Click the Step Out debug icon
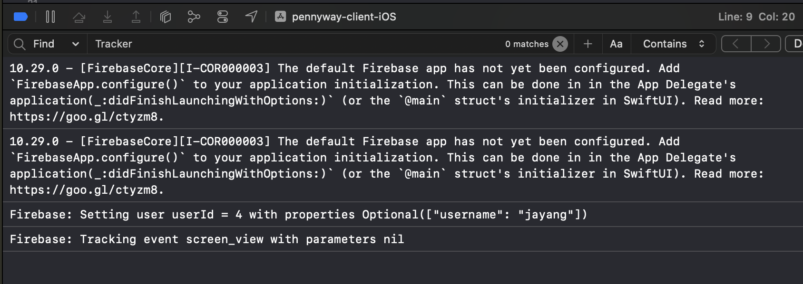Image resolution: width=803 pixels, height=284 pixels. pyautogui.click(x=136, y=17)
